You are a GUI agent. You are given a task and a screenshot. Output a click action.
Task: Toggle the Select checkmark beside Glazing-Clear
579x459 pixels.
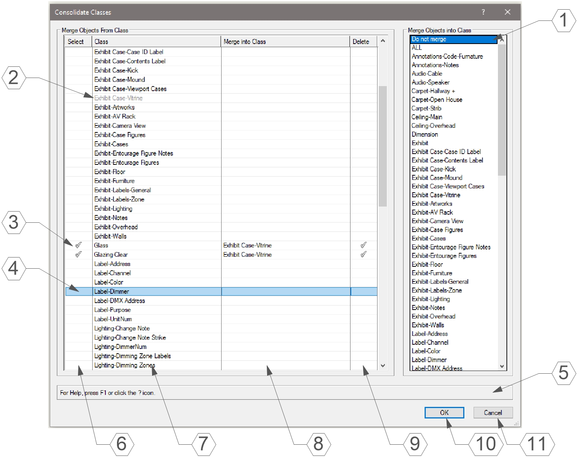(78, 254)
